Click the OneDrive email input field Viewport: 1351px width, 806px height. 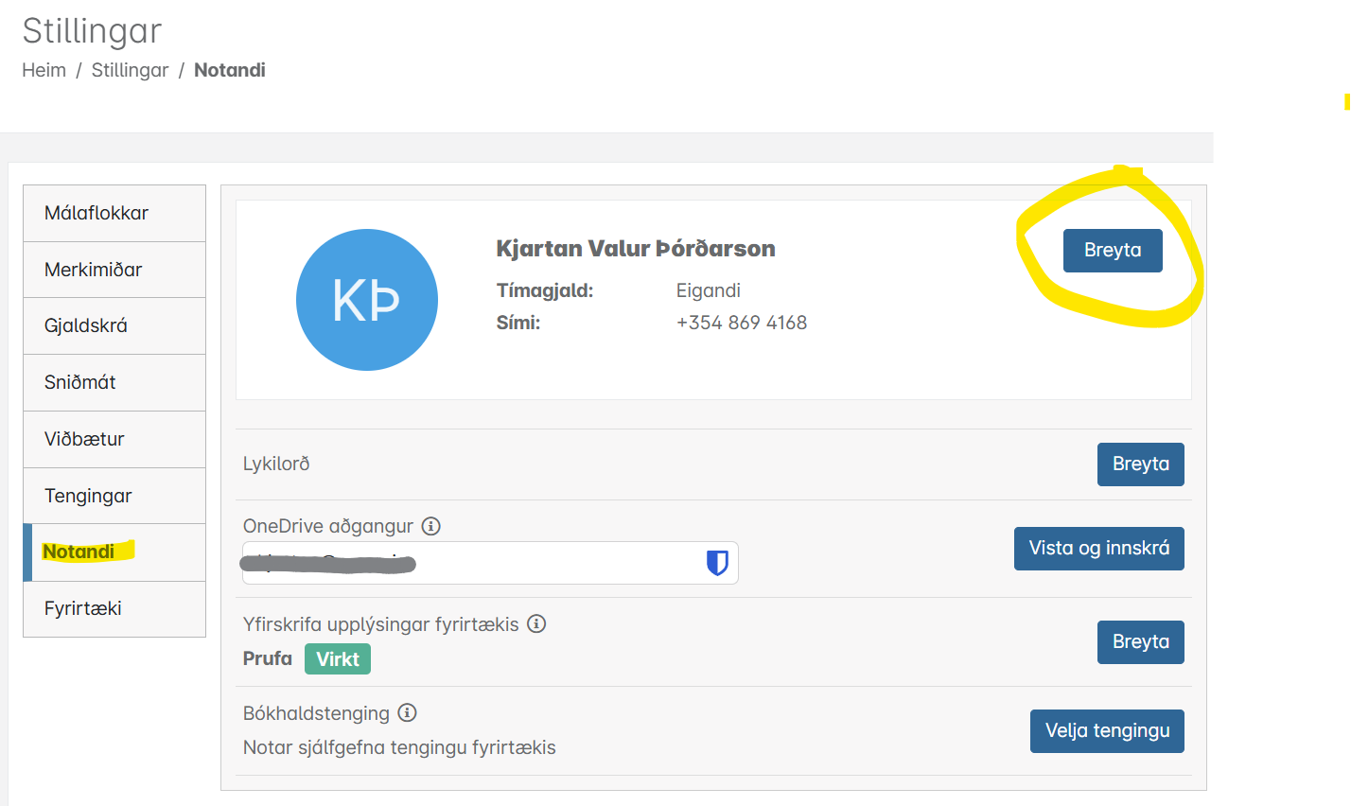coord(490,563)
